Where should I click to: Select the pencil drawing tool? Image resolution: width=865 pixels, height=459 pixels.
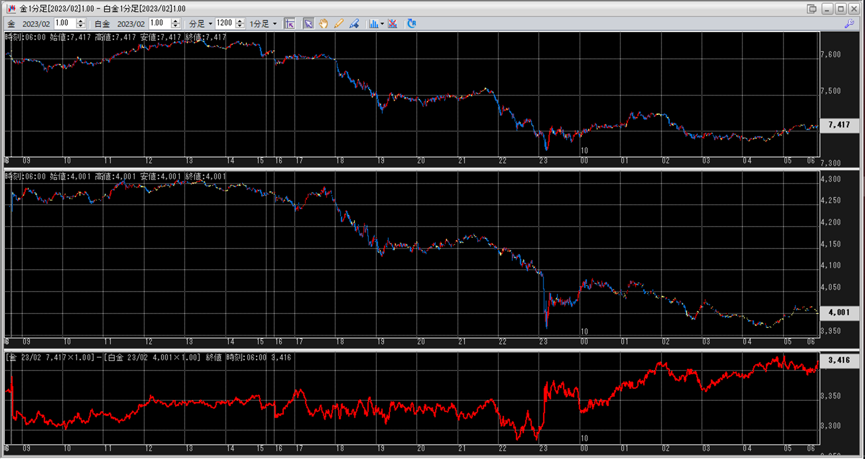coord(339,24)
